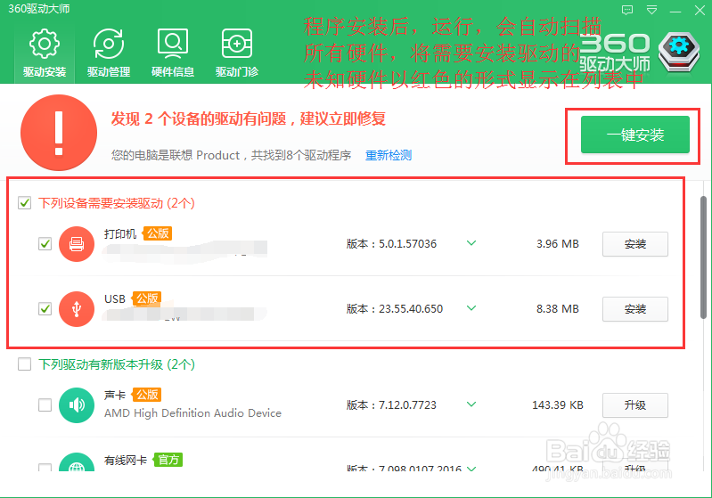Install the 打印机 driver with 安装 button
The height and width of the screenshot is (498, 712).
click(x=634, y=244)
